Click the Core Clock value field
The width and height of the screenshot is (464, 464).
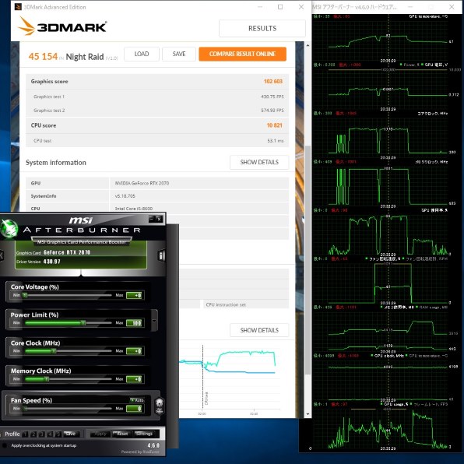tap(135, 351)
